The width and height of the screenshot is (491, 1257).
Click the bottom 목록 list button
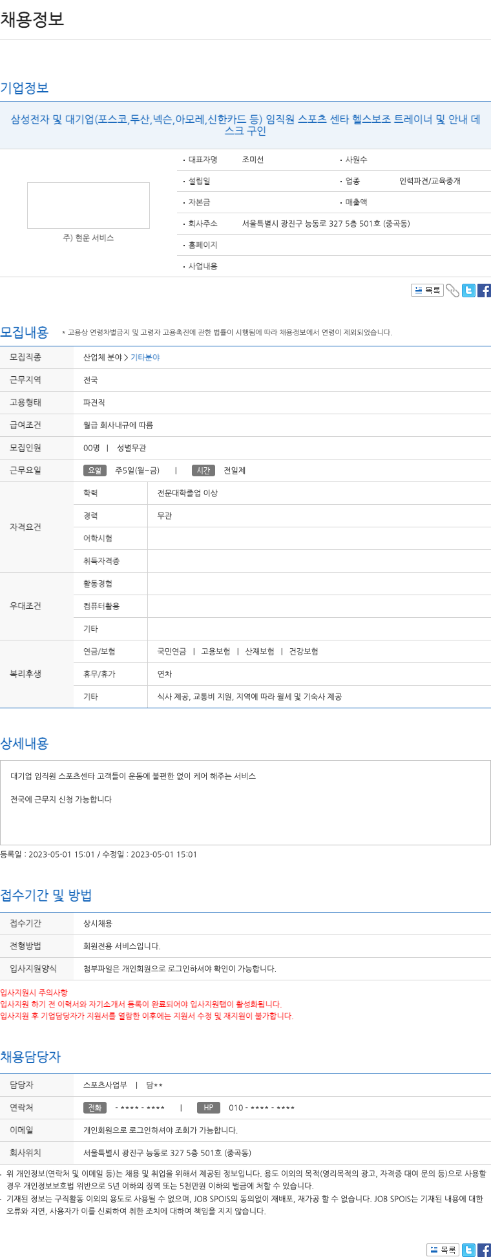(x=443, y=1250)
